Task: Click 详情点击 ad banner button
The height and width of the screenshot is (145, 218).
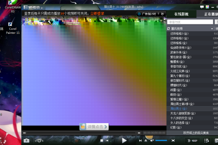Action: point(94,127)
